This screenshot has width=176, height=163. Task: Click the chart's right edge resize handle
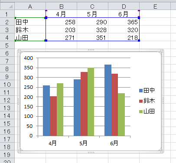[163, 101]
